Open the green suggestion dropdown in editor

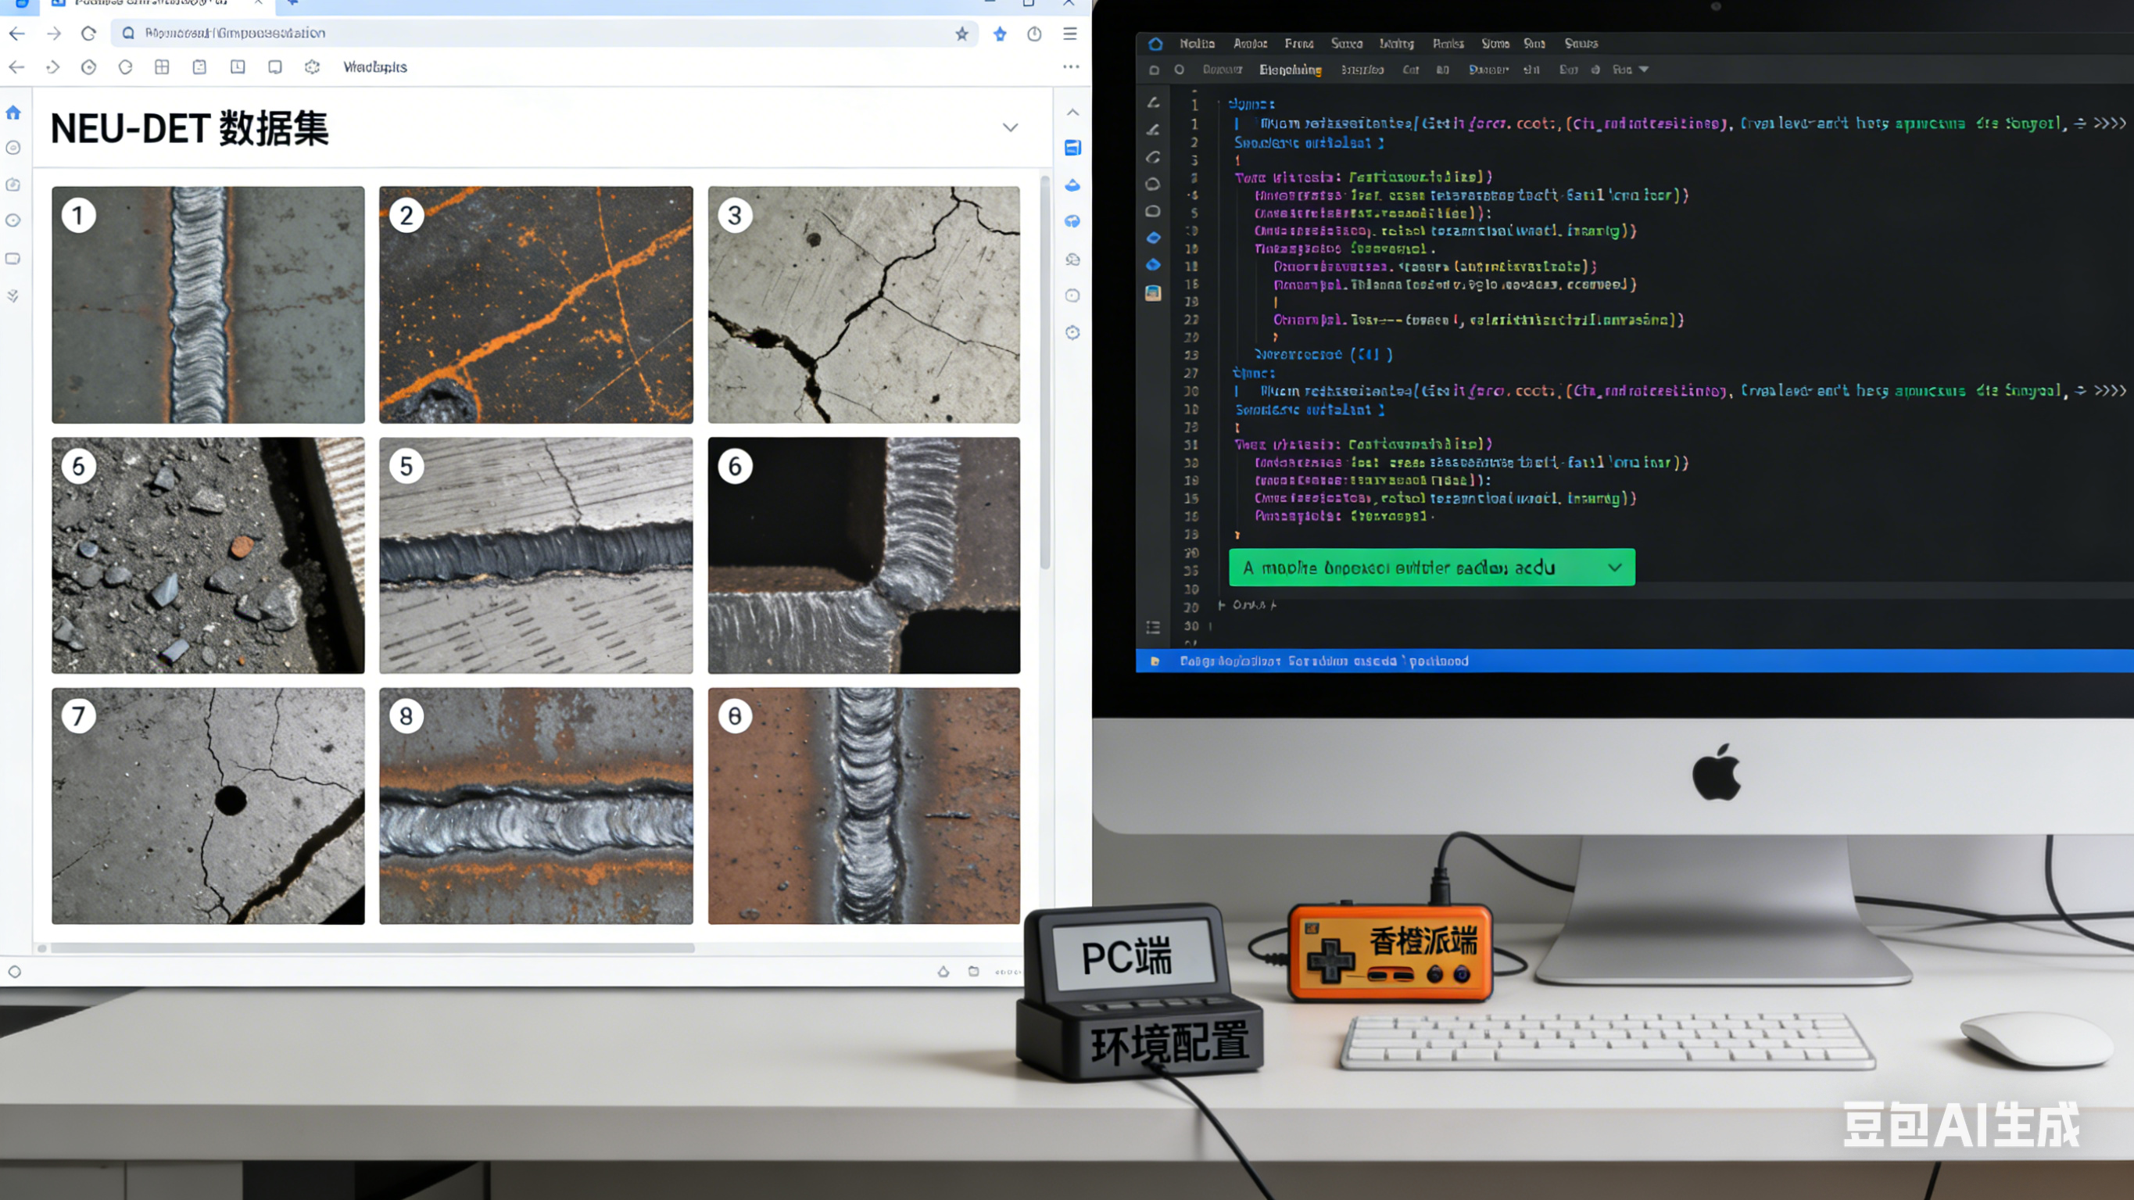[1613, 568]
